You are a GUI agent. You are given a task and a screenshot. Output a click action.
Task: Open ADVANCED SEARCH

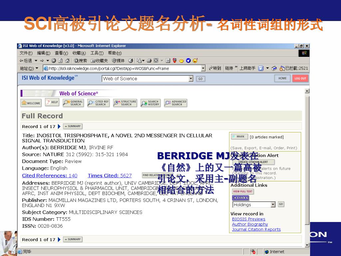(176, 103)
